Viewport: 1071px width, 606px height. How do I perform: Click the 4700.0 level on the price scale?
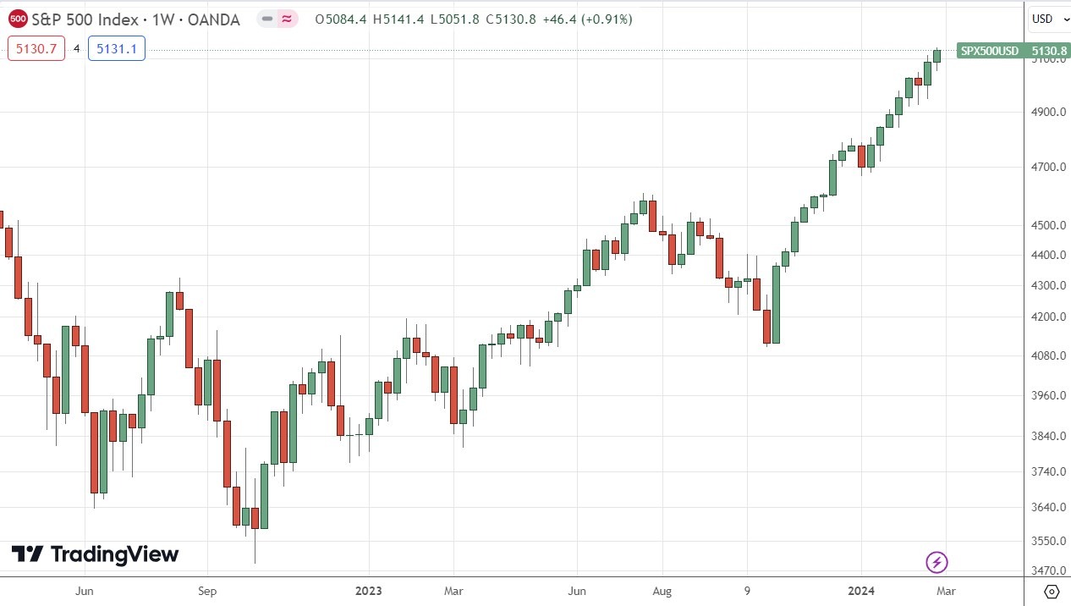1047,167
